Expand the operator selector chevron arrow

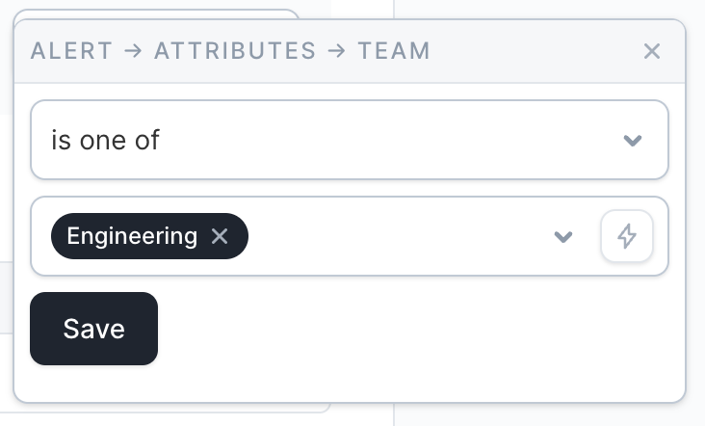click(632, 141)
